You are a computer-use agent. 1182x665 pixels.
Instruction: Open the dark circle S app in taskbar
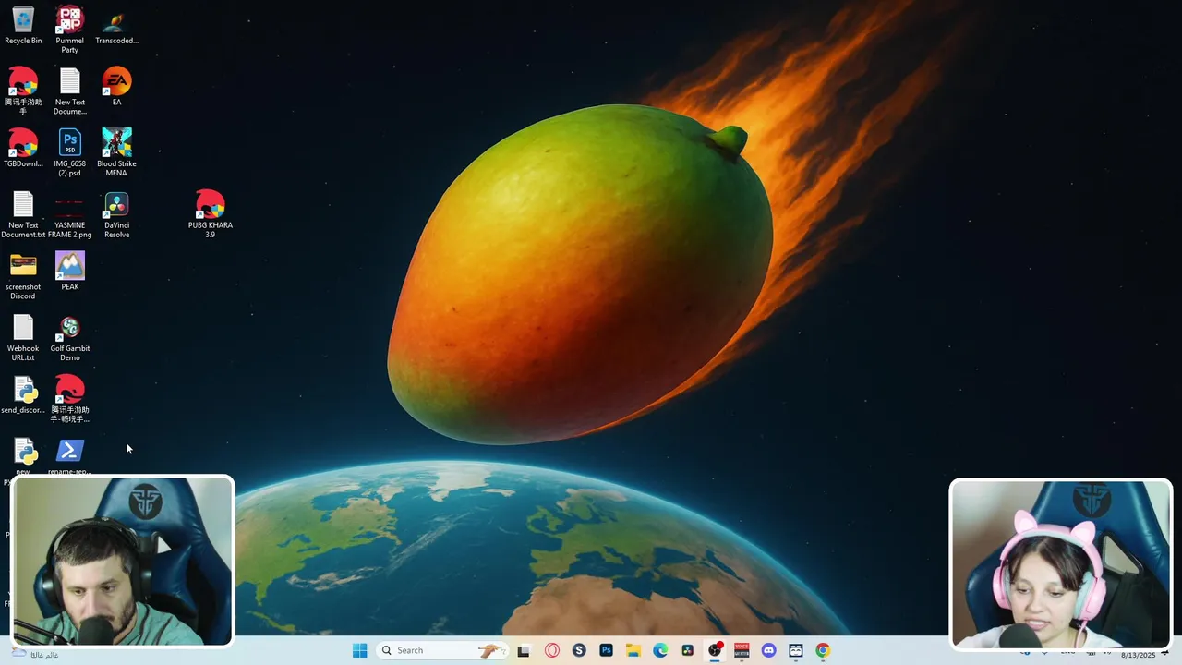tap(579, 650)
